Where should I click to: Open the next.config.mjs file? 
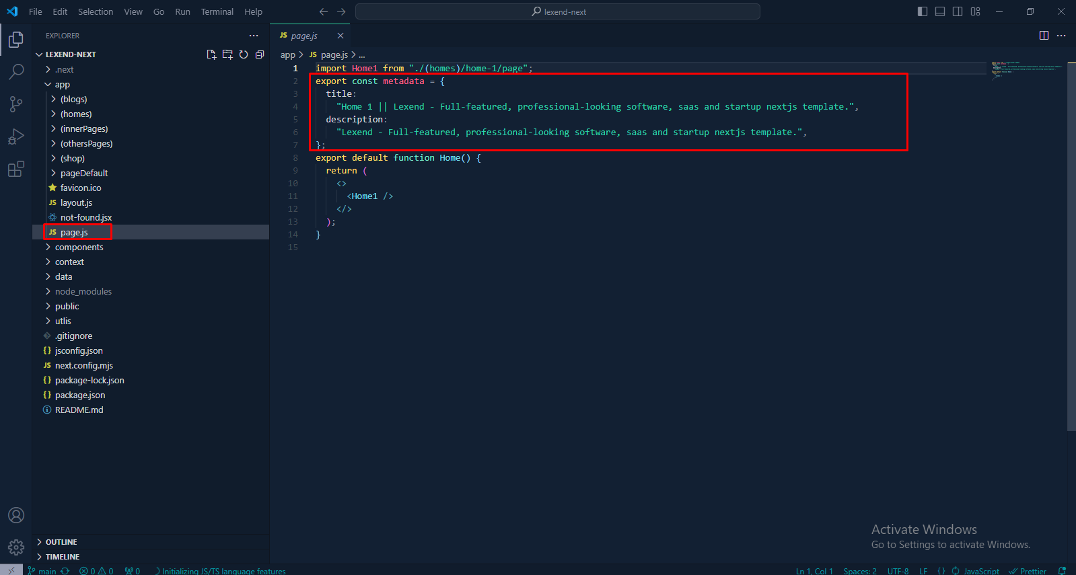[x=151, y=365]
